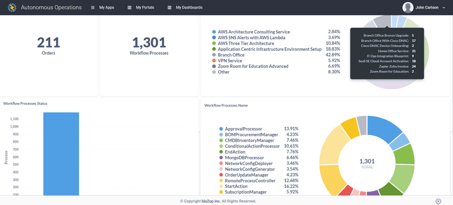The image size is (453, 205).
Task: Click AWS SNS Alerts with AWS Lambda legend dot
Action: [214, 38]
